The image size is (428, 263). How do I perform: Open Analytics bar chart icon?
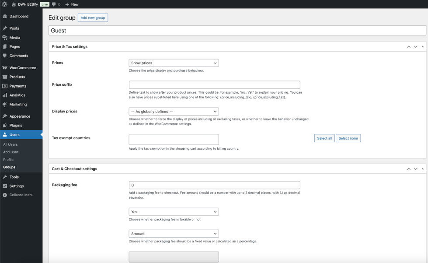tap(5, 95)
